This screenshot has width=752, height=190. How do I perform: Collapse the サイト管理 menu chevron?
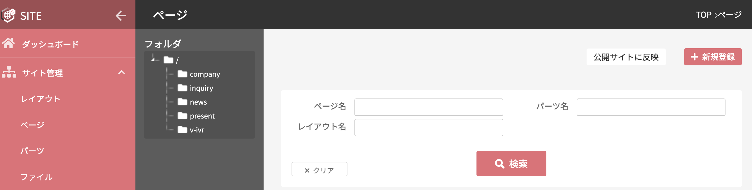(122, 72)
